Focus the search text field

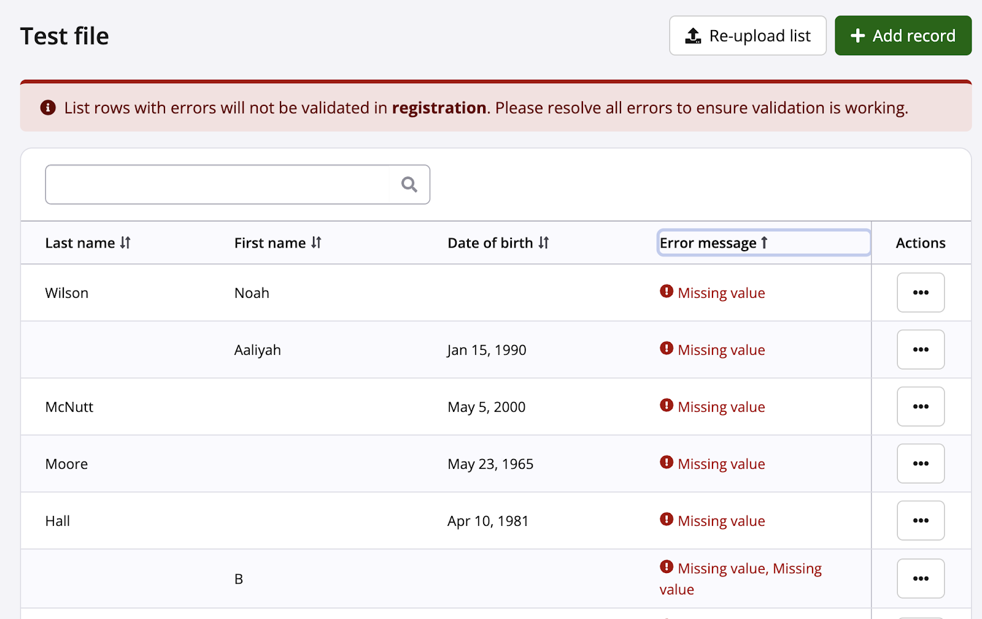[218, 184]
